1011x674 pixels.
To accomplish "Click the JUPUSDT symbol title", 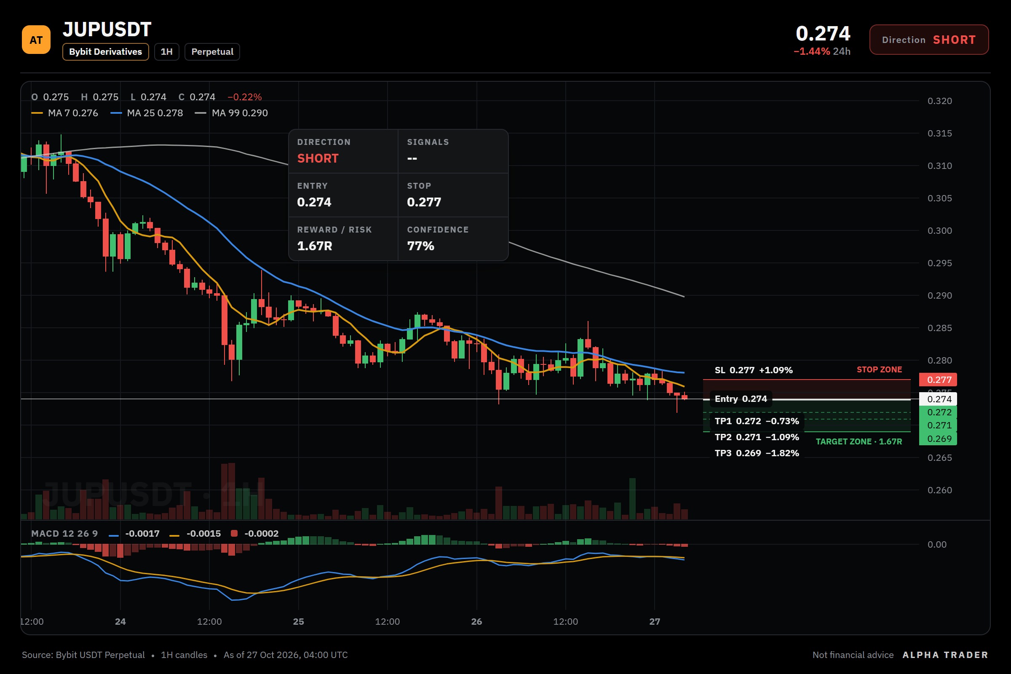I will pyautogui.click(x=107, y=29).
